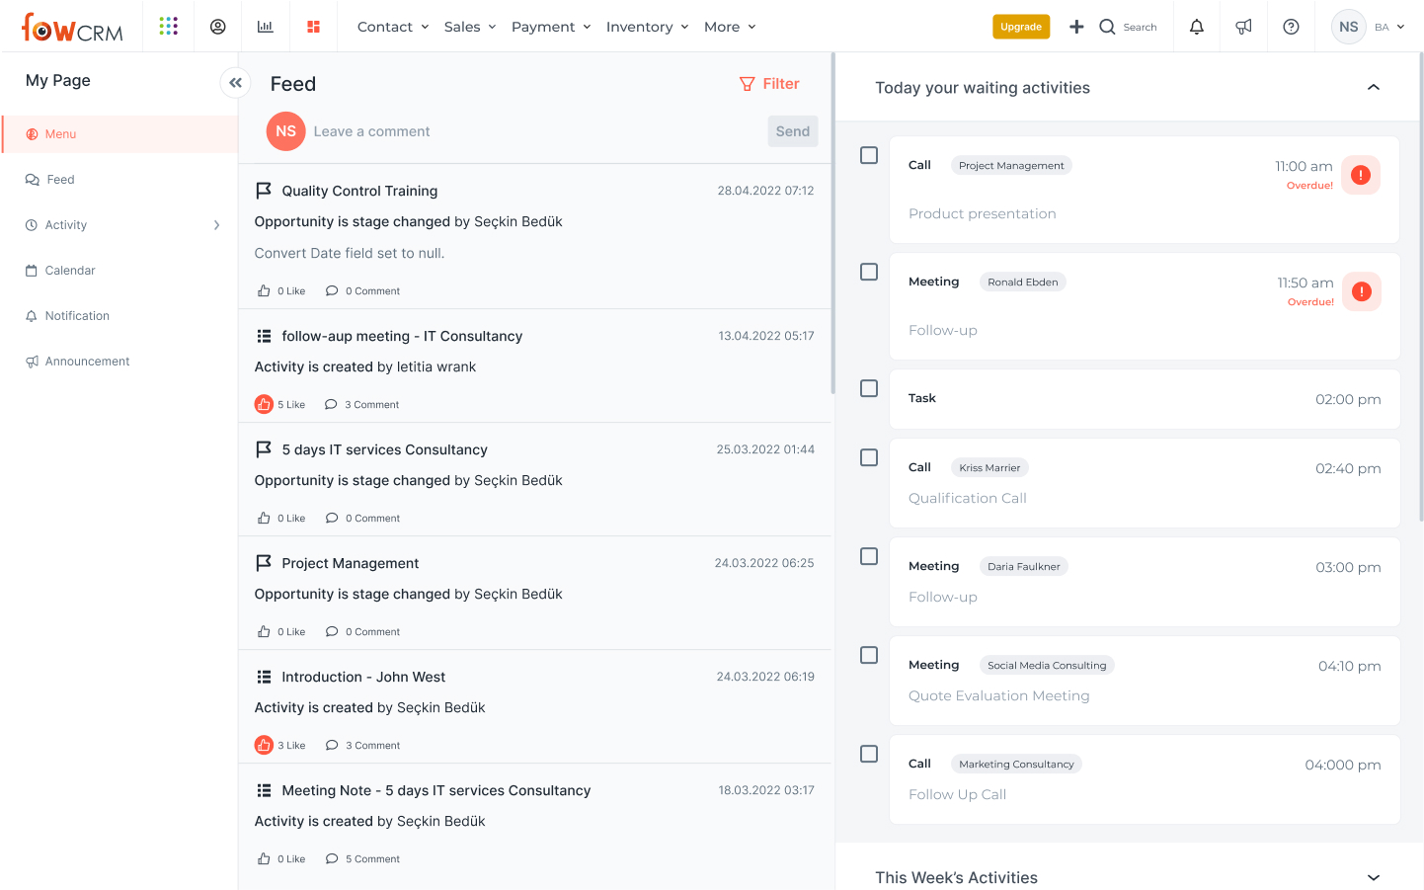The image size is (1424, 890).
Task: Click the NS avatar beside the comment box
Action: (x=285, y=131)
